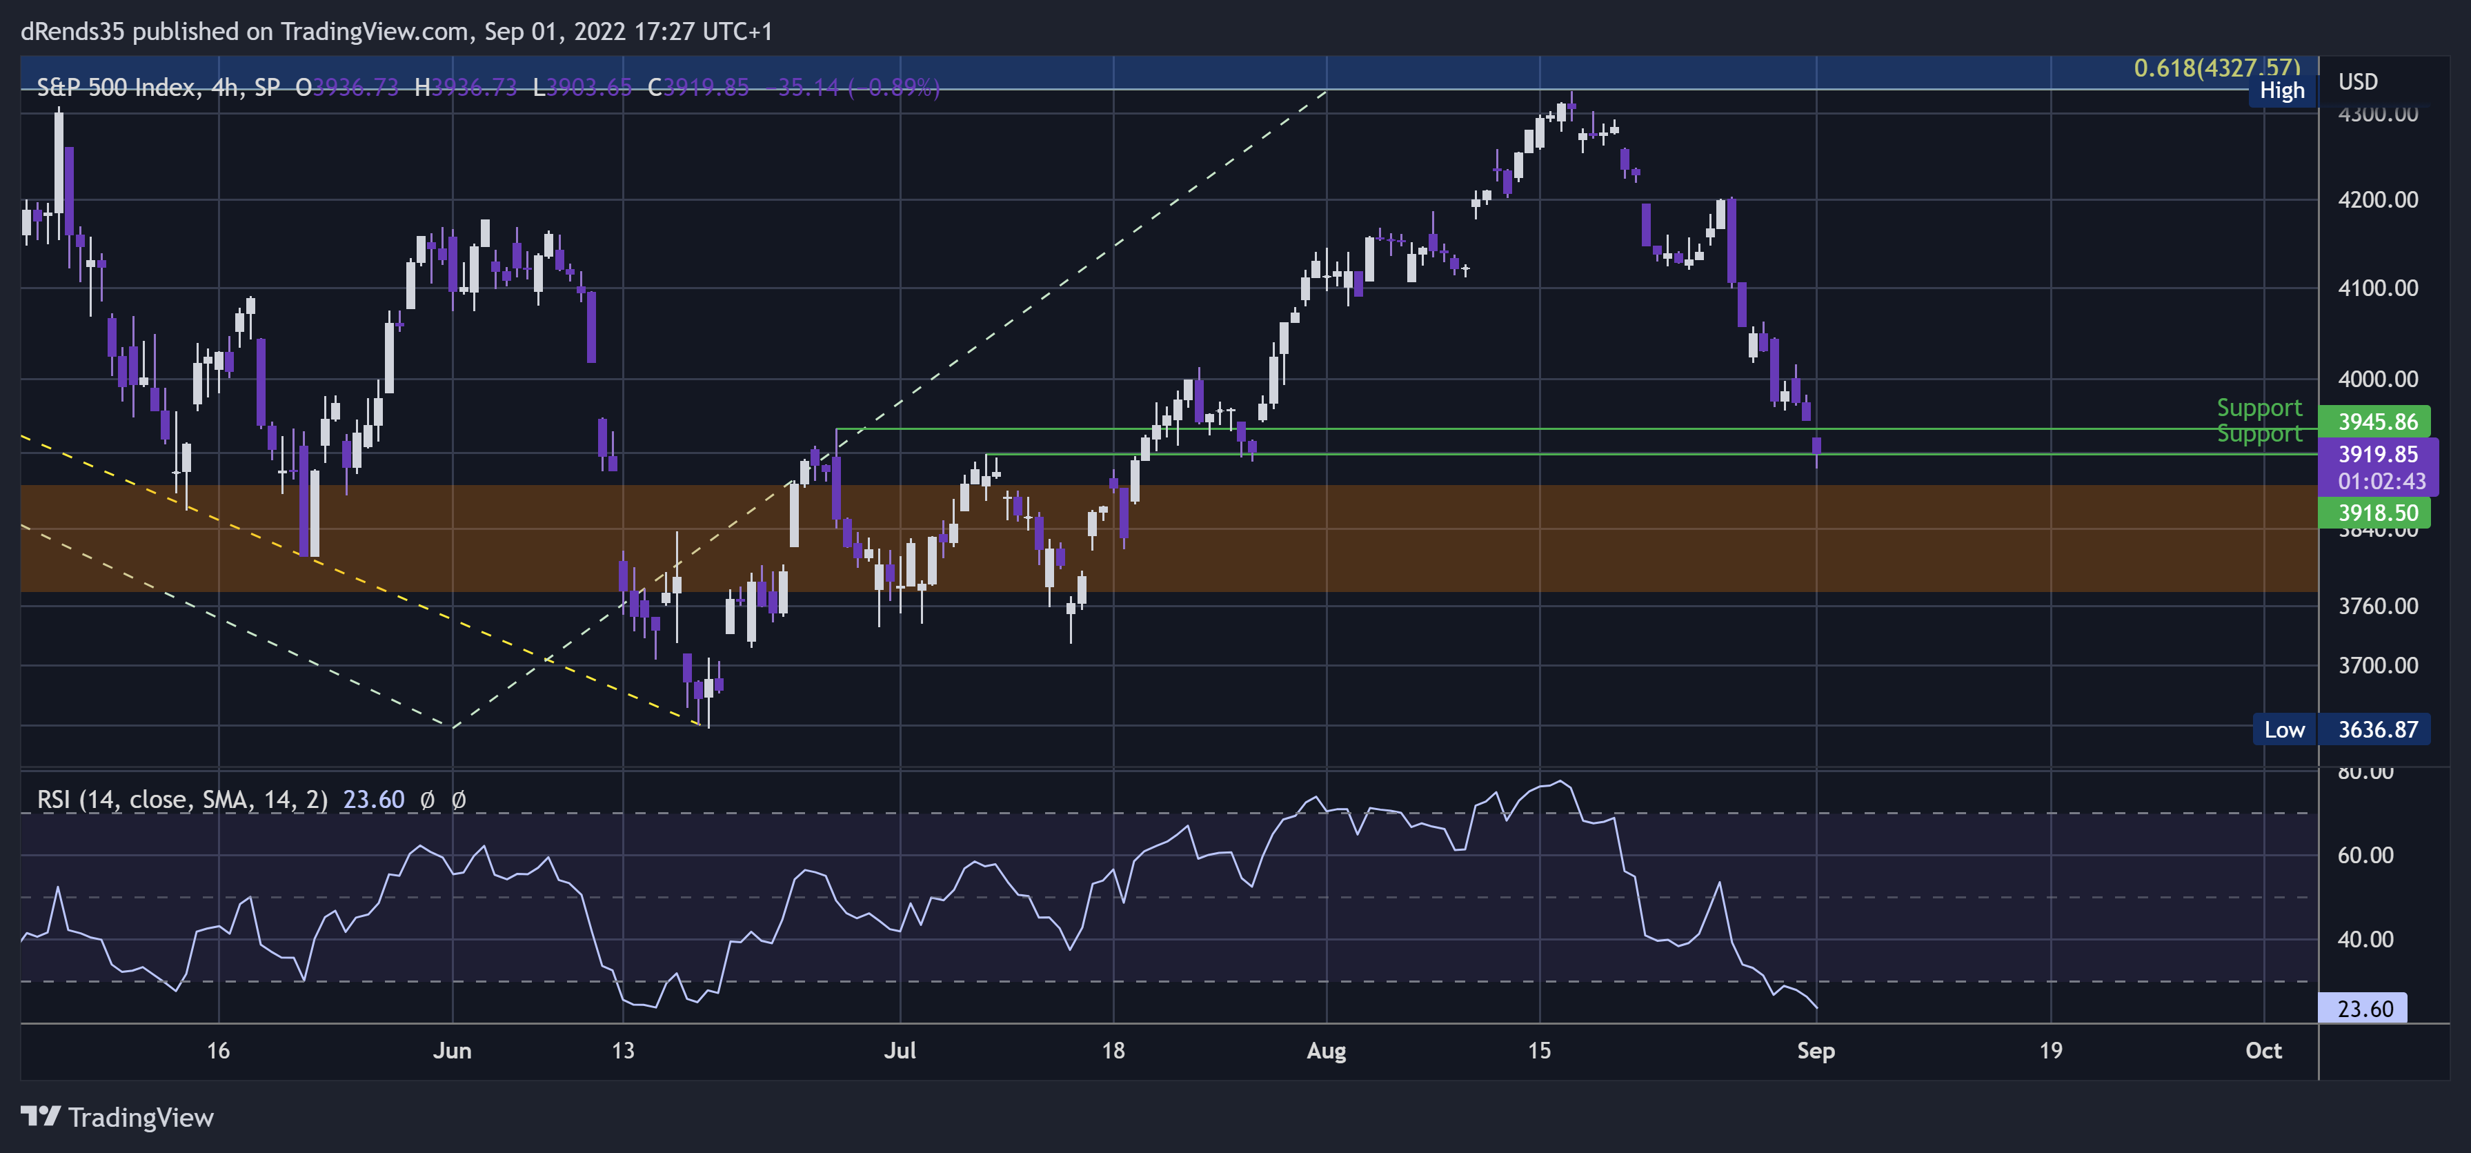Click the Low 3636.87 price tag
Screen dimensions: 2471x1153
click(x=2341, y=729)
